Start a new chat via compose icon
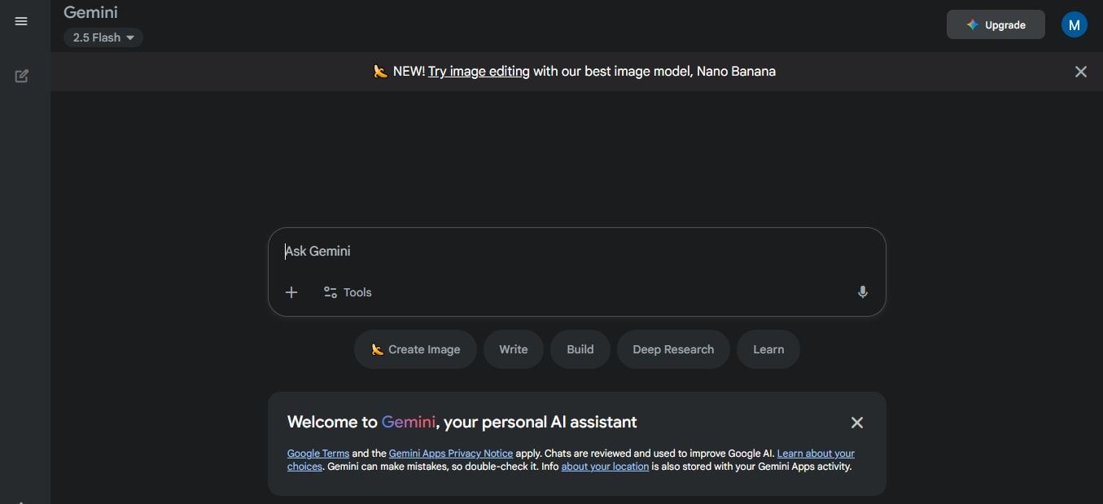This screenshot has height=504, width=1103. click(21, 76)
